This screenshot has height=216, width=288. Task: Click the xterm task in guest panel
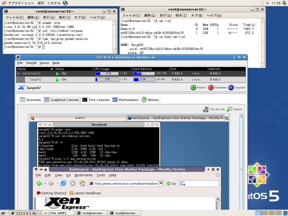click(77, 118)
